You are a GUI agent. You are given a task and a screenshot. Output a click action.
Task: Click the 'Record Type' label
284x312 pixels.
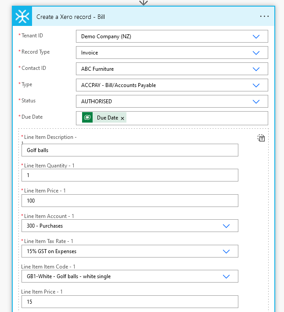click(36, 52)
